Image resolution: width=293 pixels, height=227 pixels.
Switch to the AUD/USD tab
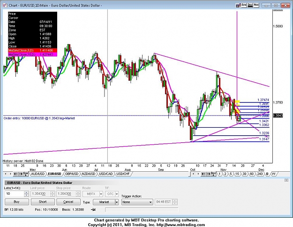click(38, 174)
